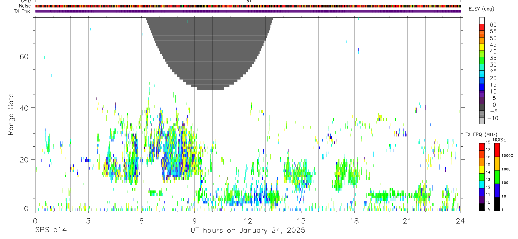Click the x-axis tick label '18'
The image size is (518, 239).
pyautogui.click(x=354, y=221)
